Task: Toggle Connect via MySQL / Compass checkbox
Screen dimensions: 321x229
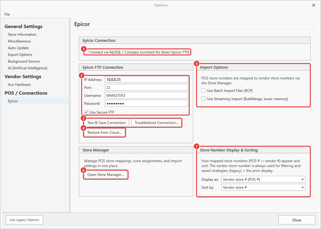Action: (87, 52)
